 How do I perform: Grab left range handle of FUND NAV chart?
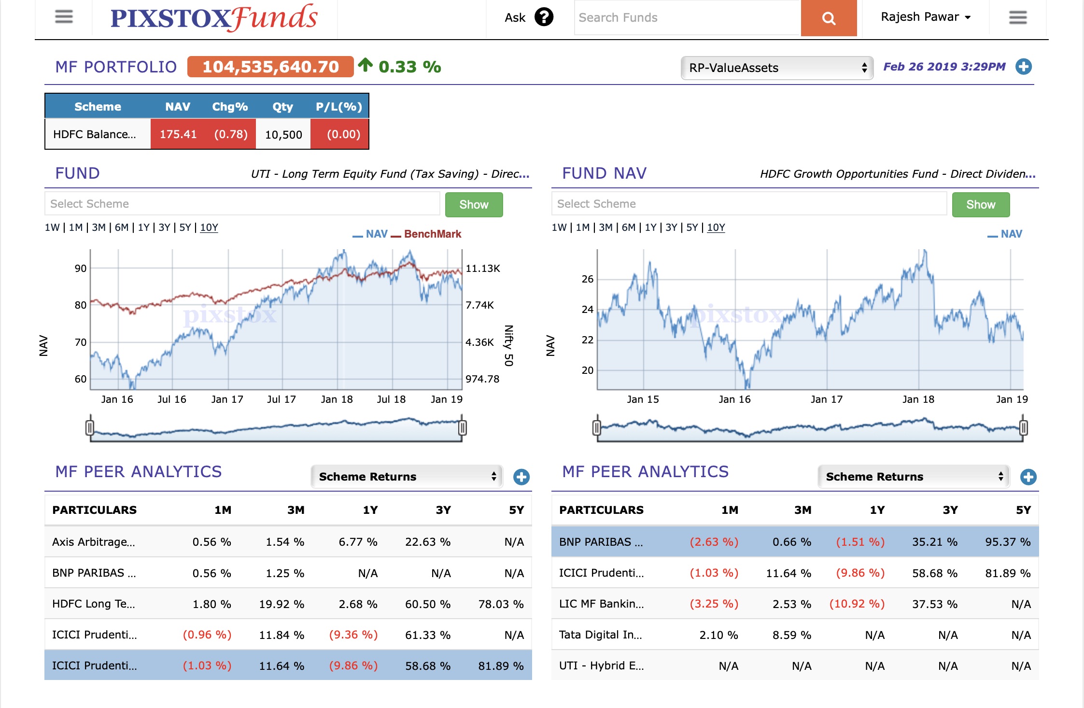point(597,427)
